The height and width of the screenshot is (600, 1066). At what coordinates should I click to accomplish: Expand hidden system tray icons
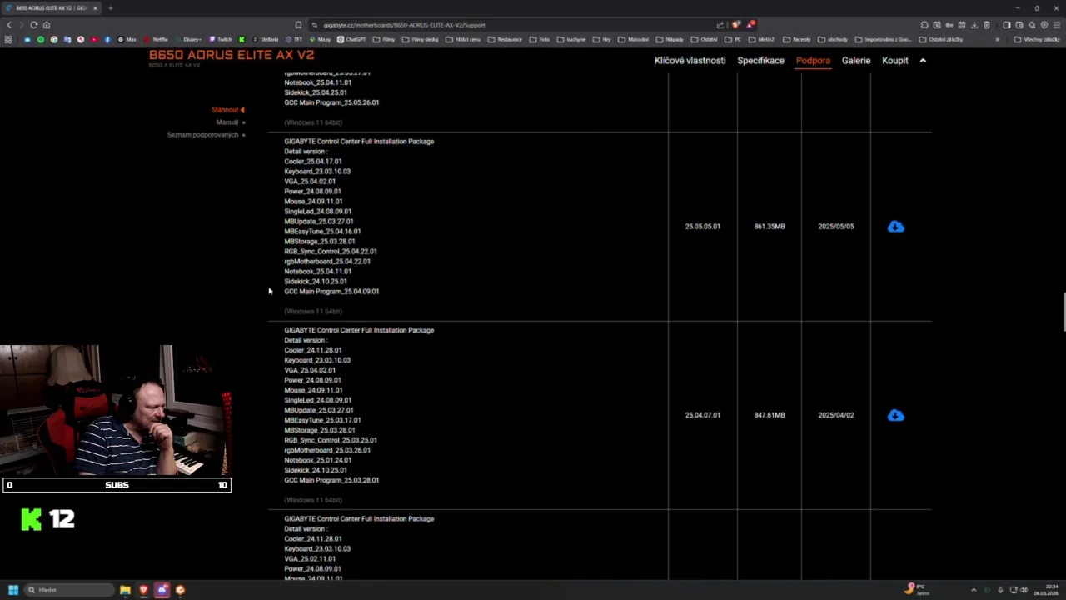974,590
